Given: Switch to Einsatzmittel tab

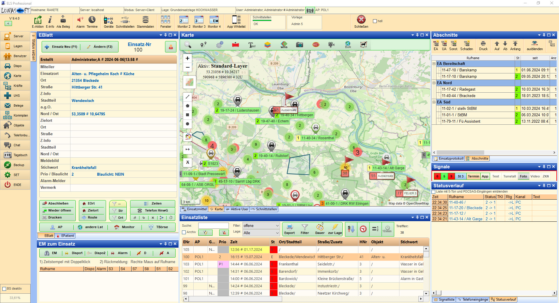Looking at the screenshot, I should coord(194,209).
